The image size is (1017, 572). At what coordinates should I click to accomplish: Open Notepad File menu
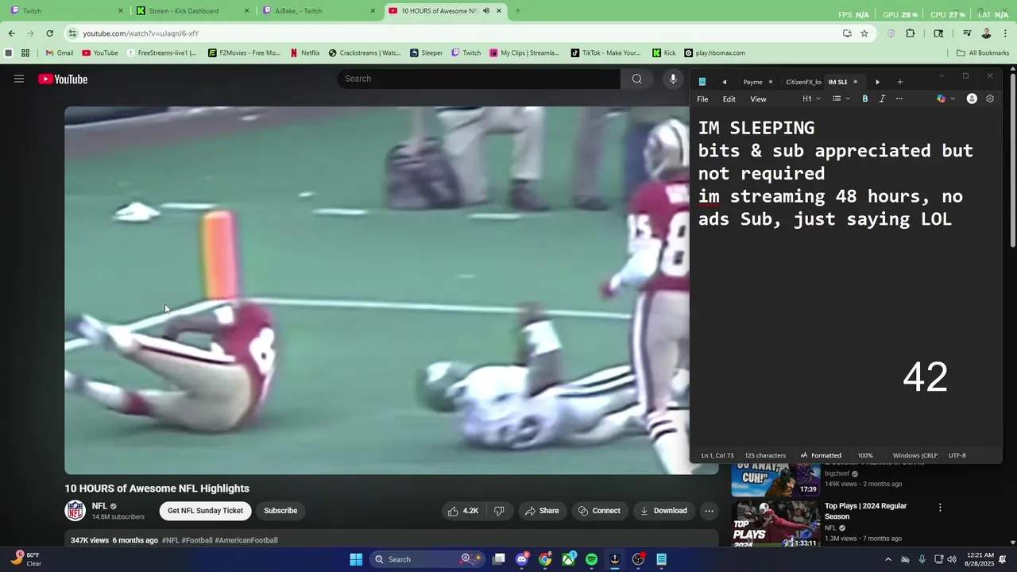(702, 99)
